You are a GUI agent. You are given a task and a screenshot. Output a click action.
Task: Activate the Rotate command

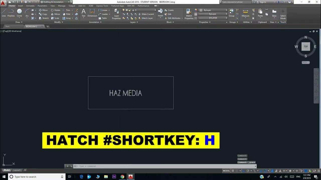[56, 10]
